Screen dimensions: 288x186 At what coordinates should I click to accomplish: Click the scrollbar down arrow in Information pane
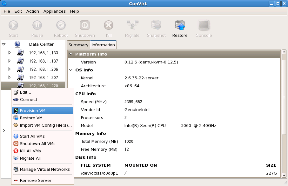(284, 175)
